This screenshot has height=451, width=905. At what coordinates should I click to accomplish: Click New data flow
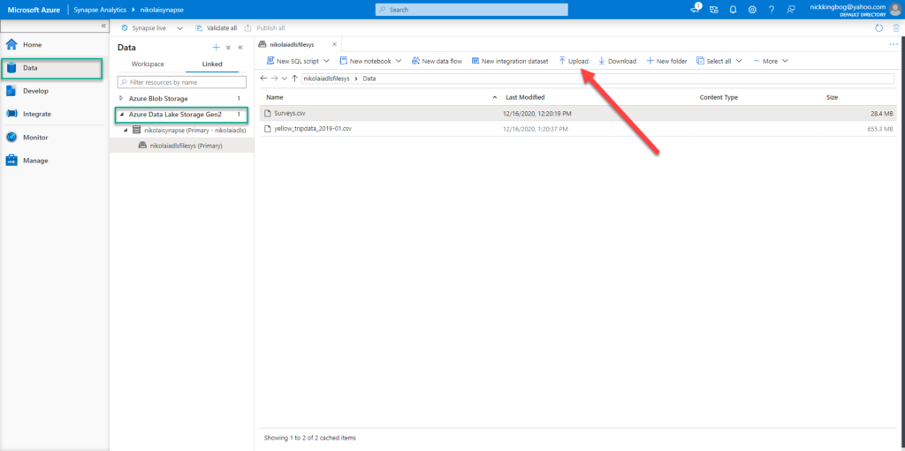click(437, 61)
